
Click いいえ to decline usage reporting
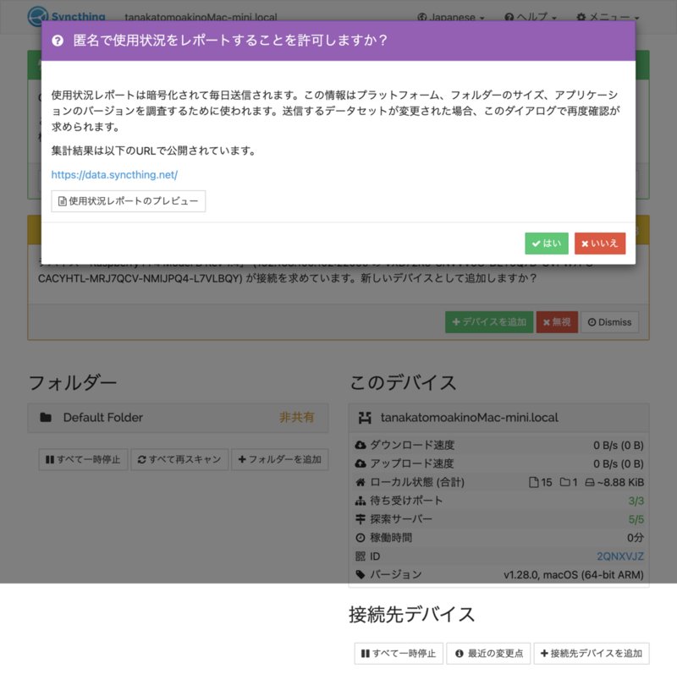point(600,244)
